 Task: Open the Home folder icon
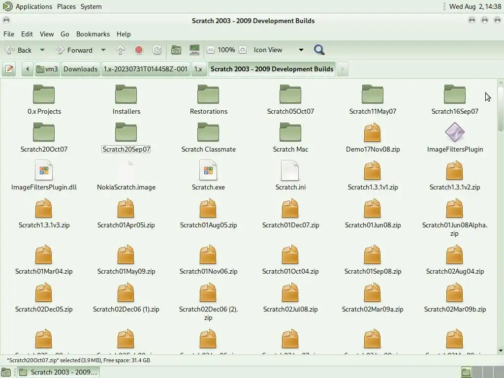pos(176,50)
